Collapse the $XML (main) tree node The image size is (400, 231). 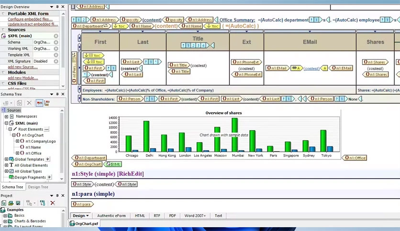click(6, 123)
